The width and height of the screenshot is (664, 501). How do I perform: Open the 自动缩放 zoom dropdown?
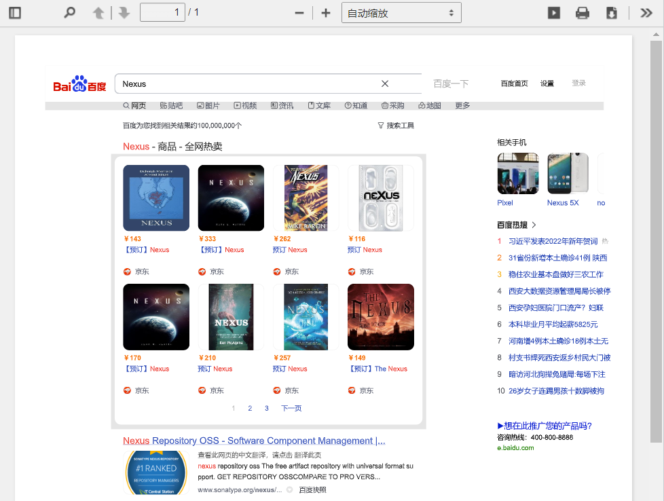[401, 13]
